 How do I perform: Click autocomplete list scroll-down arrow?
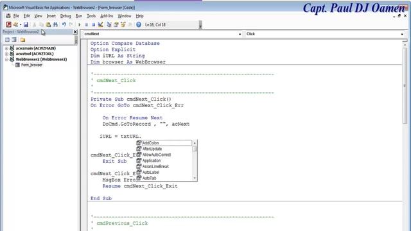point(195,178)
